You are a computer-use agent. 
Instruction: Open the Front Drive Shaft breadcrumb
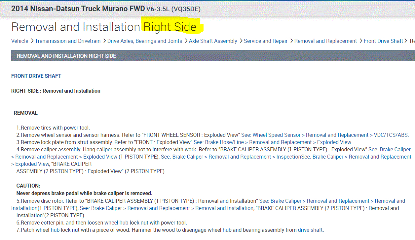tap(383, 41)
